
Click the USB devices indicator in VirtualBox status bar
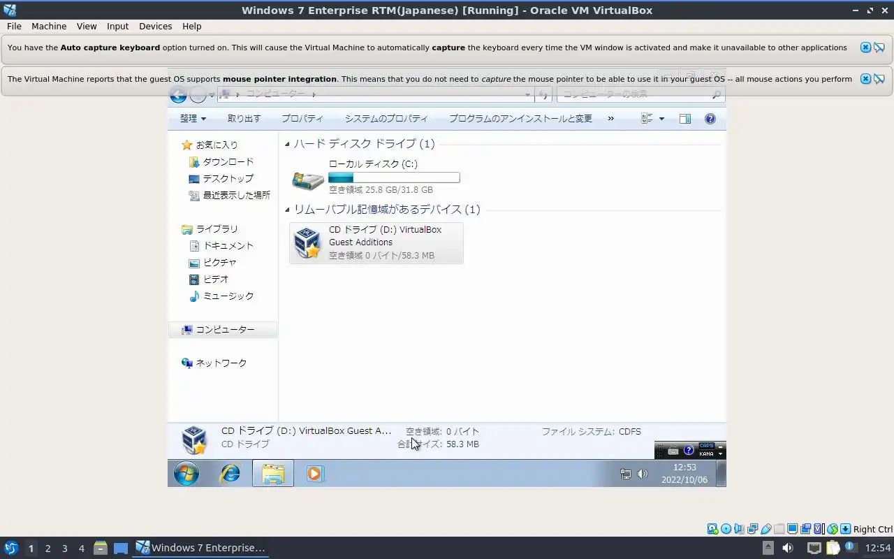pyautogui.click(x=766, y=529)
